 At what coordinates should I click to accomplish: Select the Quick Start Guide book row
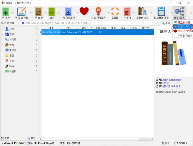point(96,32)
